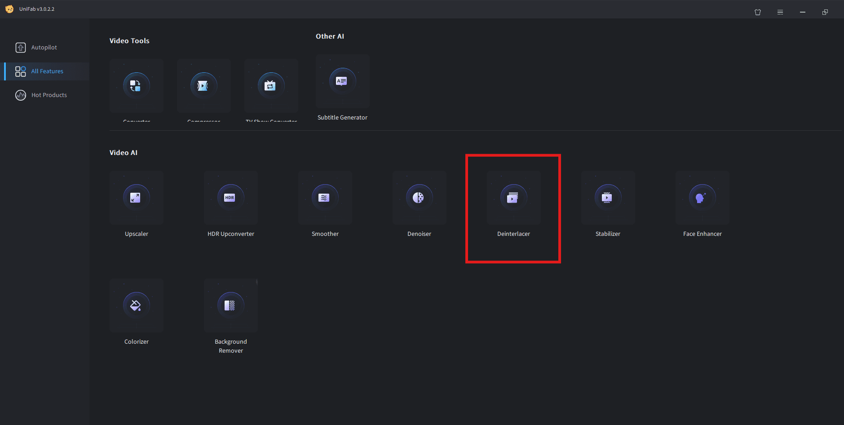
Task: Open the Upscaler tool icon
Action: click(136, 198)
